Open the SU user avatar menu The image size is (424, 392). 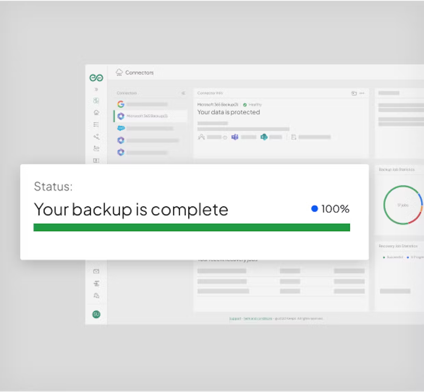pyautogui.click(x=96, y=314)
